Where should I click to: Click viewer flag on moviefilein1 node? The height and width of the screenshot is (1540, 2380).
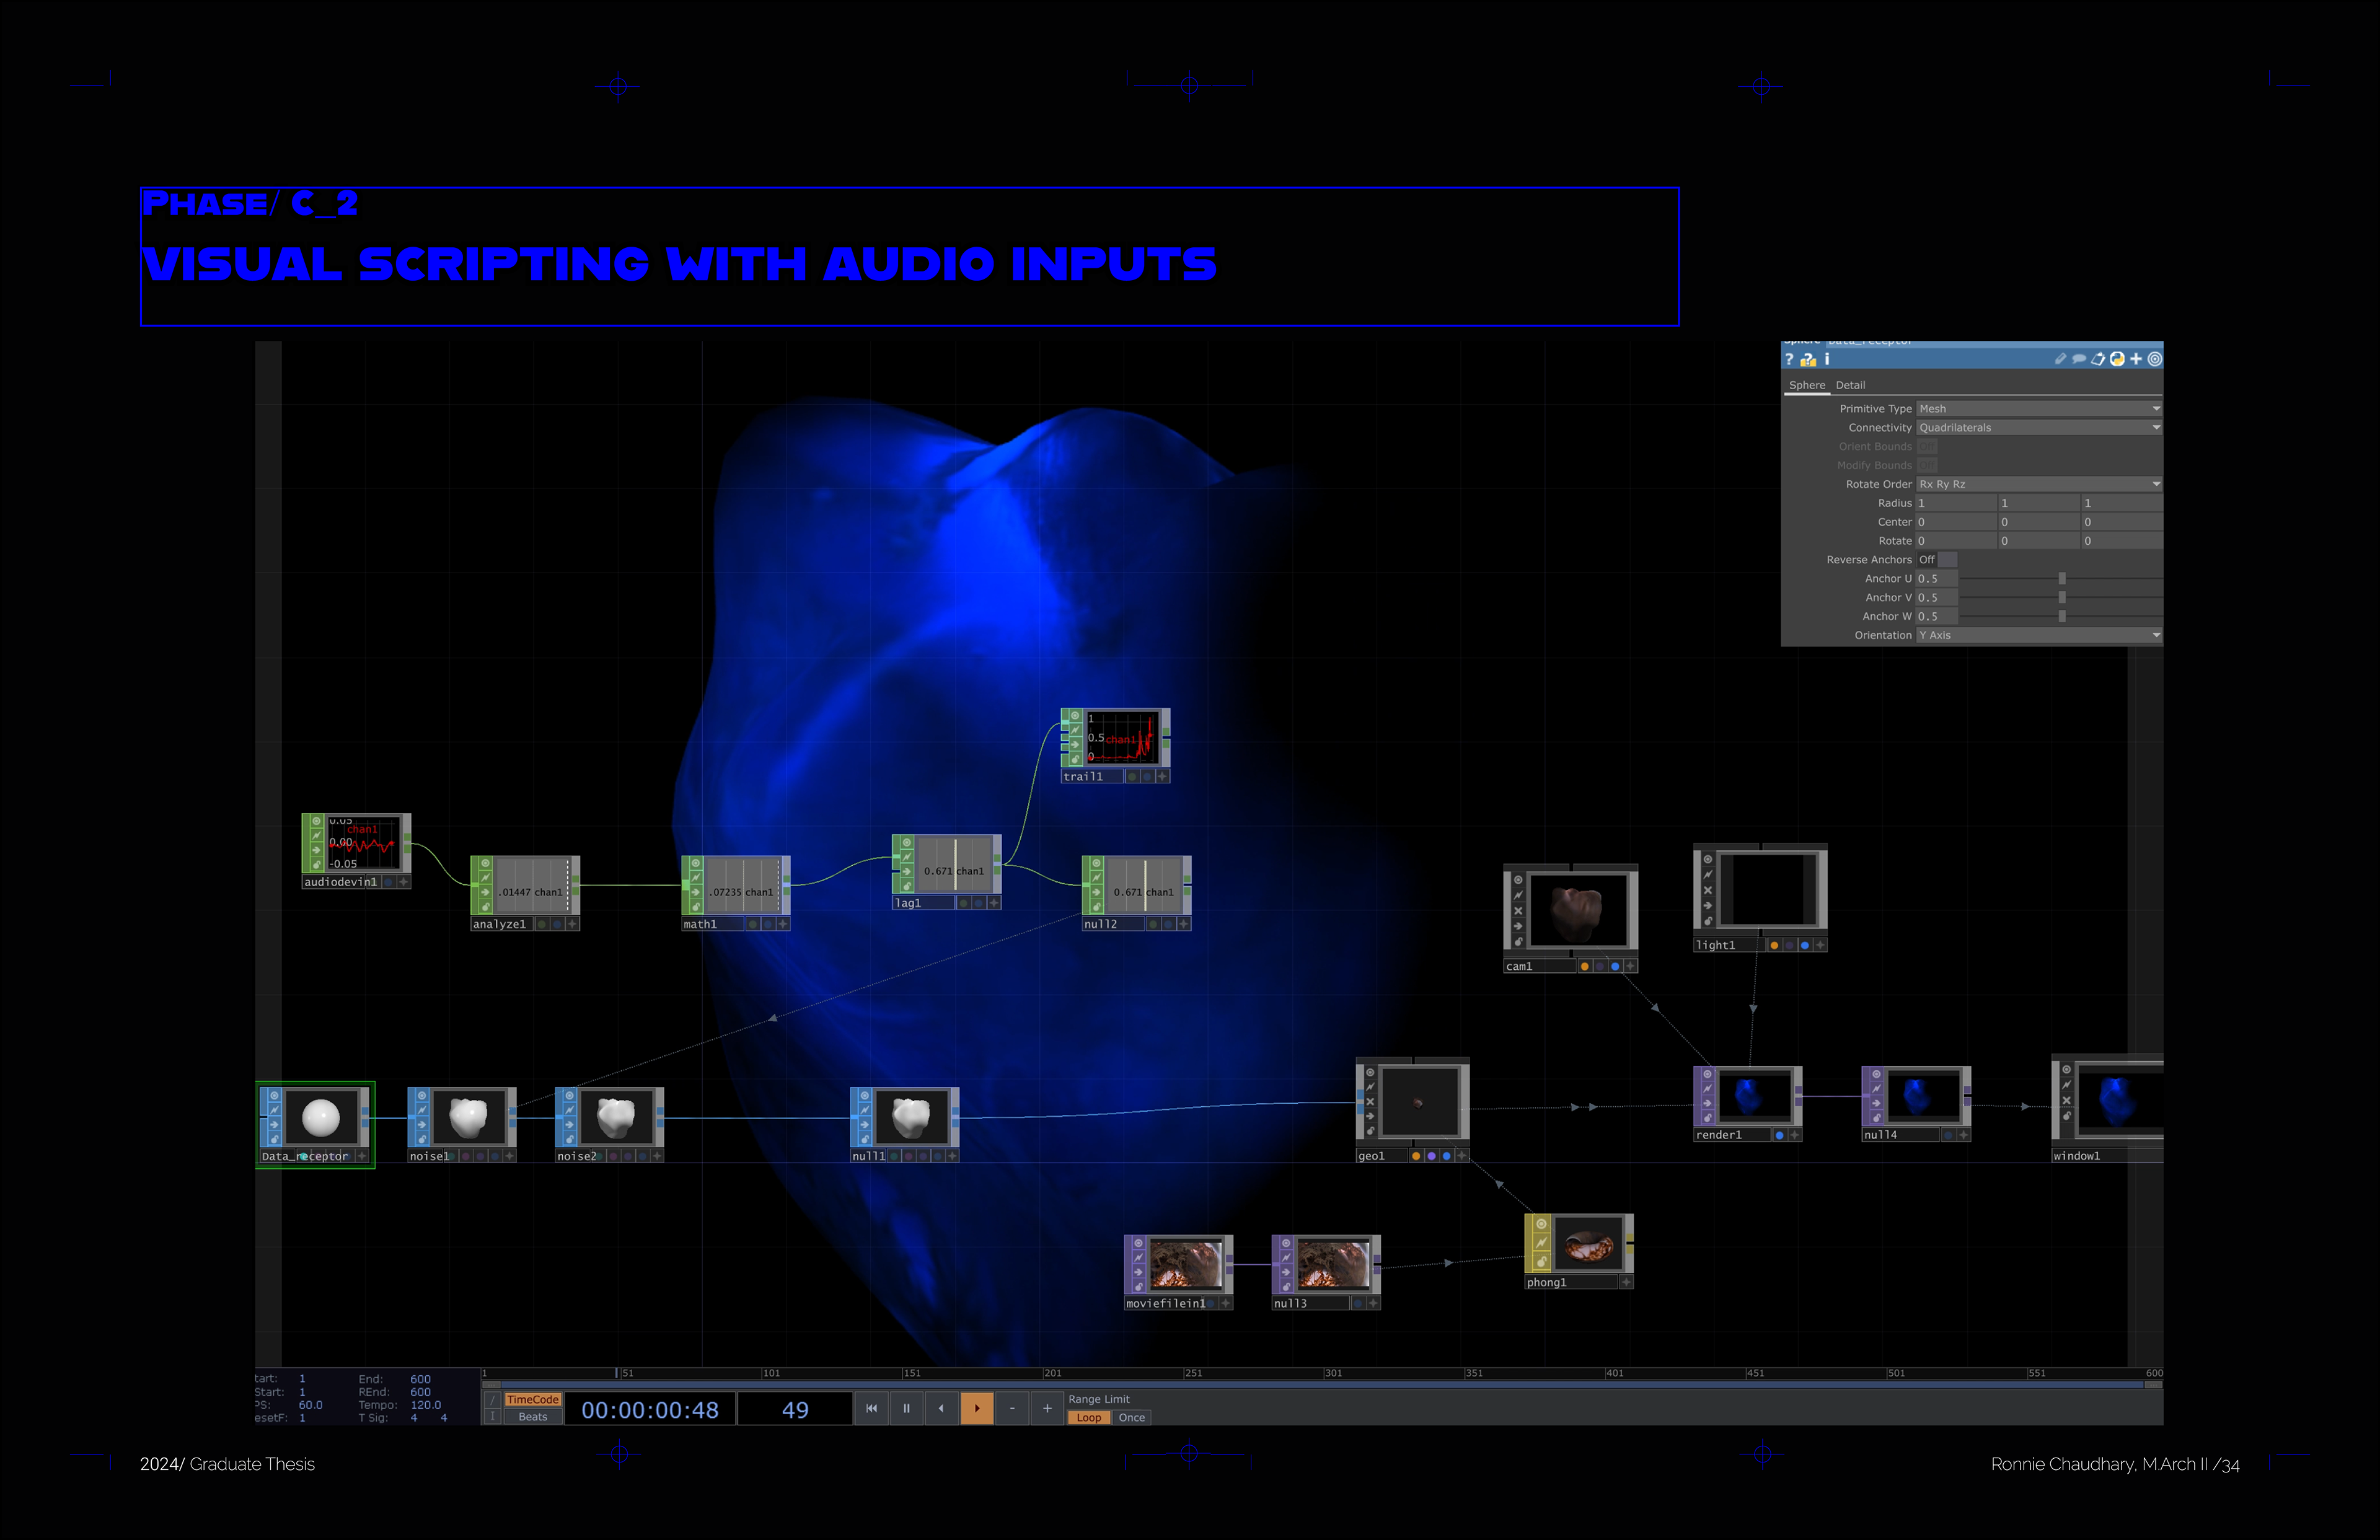(1139, 1244)
